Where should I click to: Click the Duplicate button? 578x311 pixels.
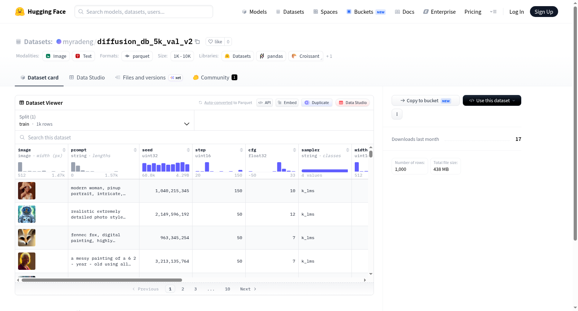click(x=316, y=103)
